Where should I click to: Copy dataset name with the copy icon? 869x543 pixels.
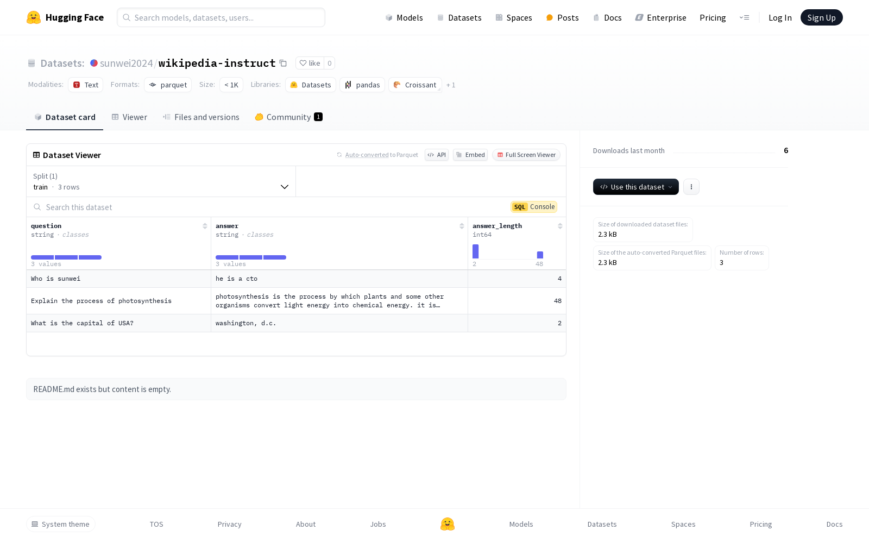coord(283,63)
